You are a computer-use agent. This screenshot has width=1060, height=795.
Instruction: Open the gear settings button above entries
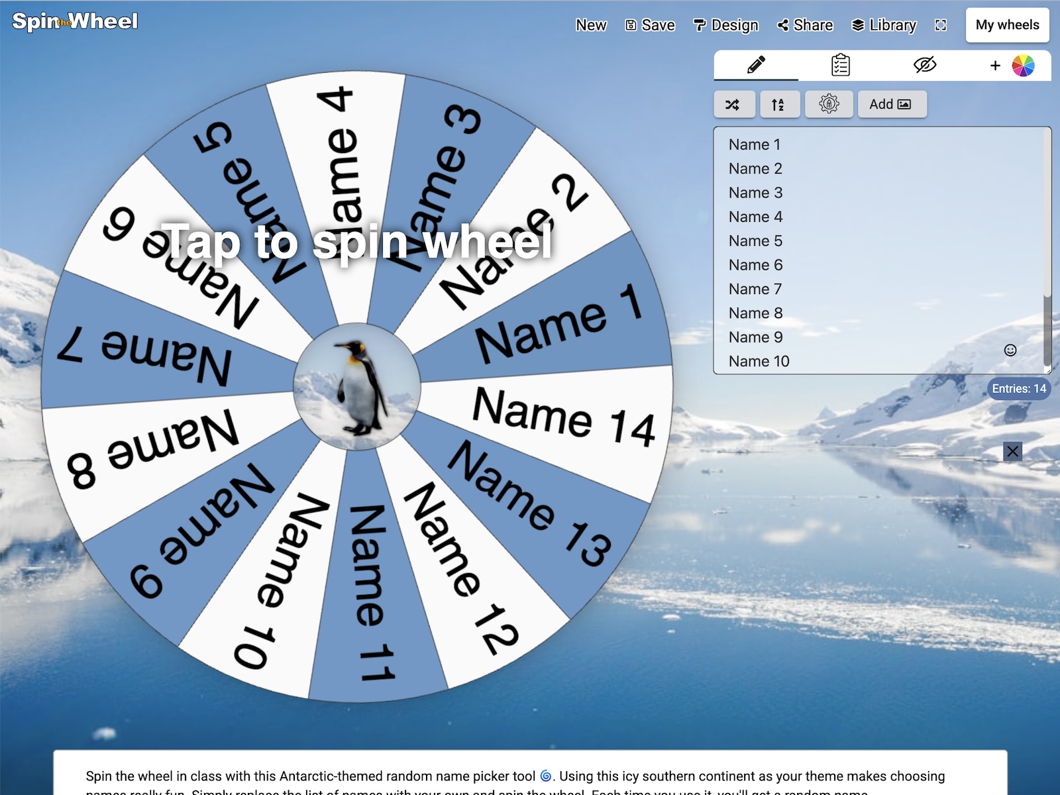[828, 104]
